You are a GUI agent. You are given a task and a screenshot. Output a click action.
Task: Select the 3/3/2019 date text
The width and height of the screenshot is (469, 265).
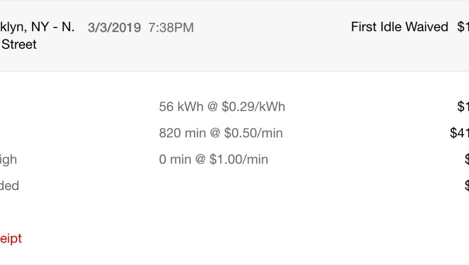[x=114, y=28]
